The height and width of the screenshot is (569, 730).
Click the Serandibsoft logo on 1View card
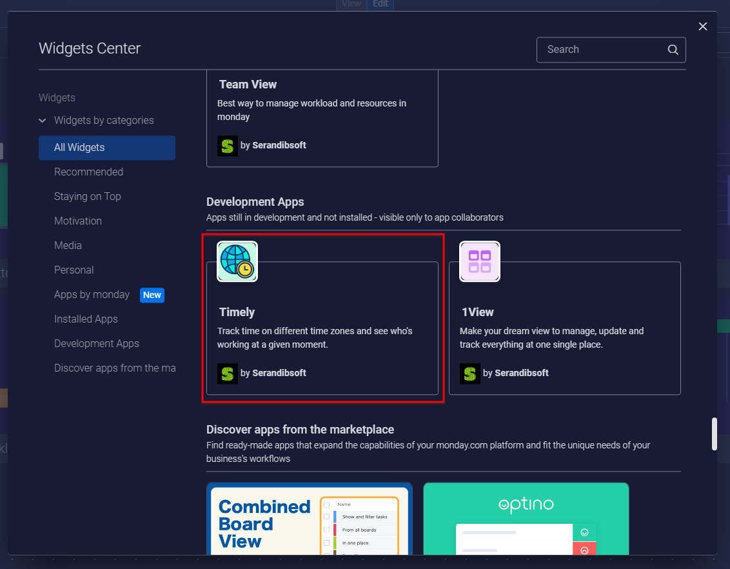coord(470,374)
